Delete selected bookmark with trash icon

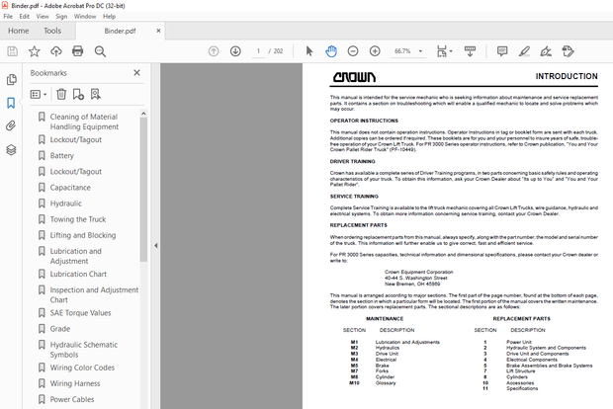pos(61,94)
